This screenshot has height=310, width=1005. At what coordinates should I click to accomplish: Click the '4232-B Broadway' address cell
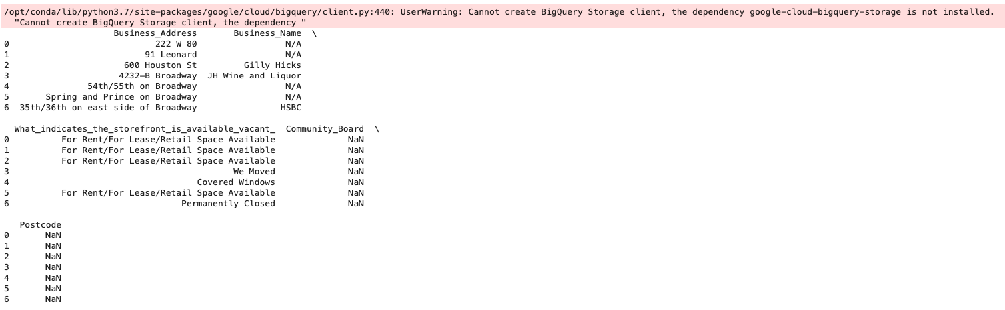click(x=158, y=75)
